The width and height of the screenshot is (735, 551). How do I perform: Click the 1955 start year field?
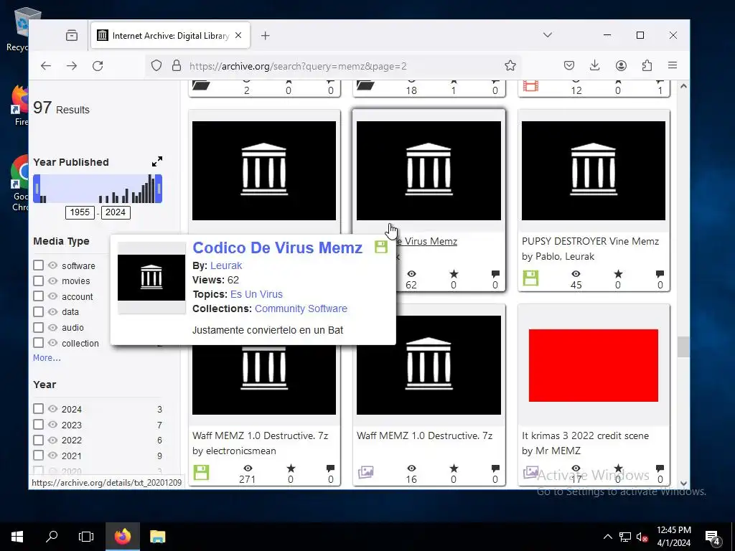point(80,212)
